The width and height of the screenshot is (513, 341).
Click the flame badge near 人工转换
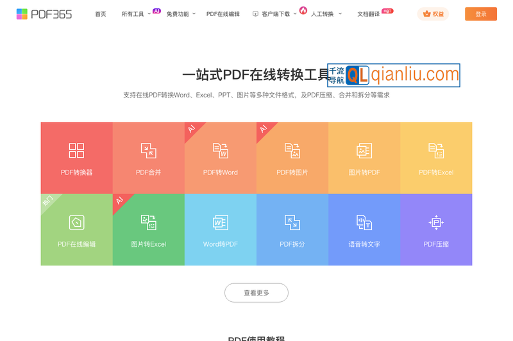(x=303, y=10)
